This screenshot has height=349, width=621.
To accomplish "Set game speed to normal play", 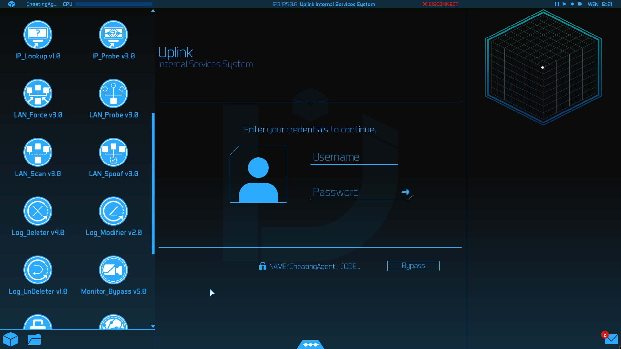I will coord(564,4).
